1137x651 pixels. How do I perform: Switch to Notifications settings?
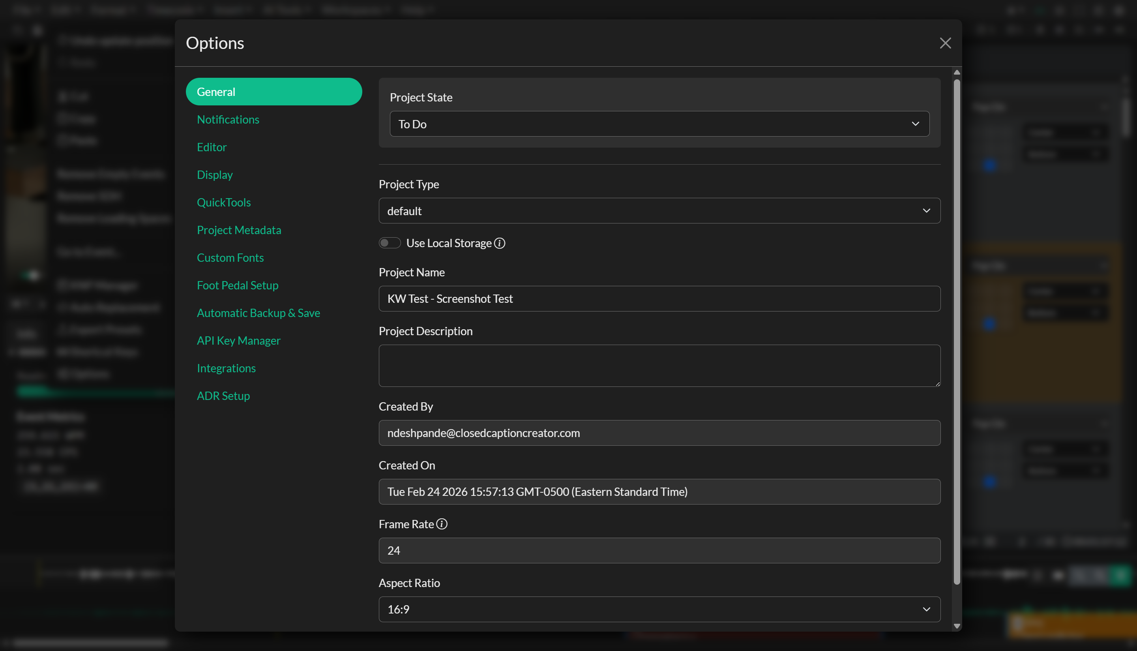[x=228, y=119]
